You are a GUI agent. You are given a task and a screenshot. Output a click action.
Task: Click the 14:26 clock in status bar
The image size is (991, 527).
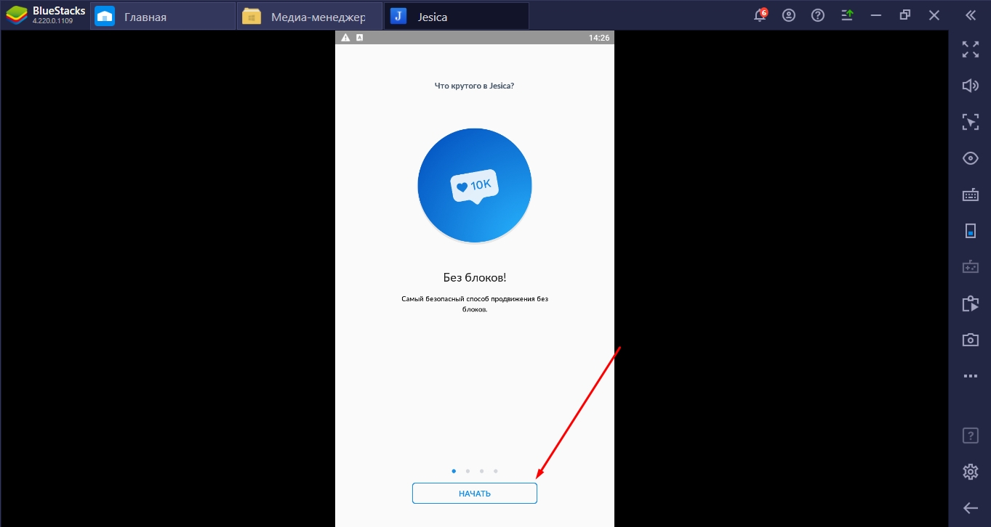[599, 38]
